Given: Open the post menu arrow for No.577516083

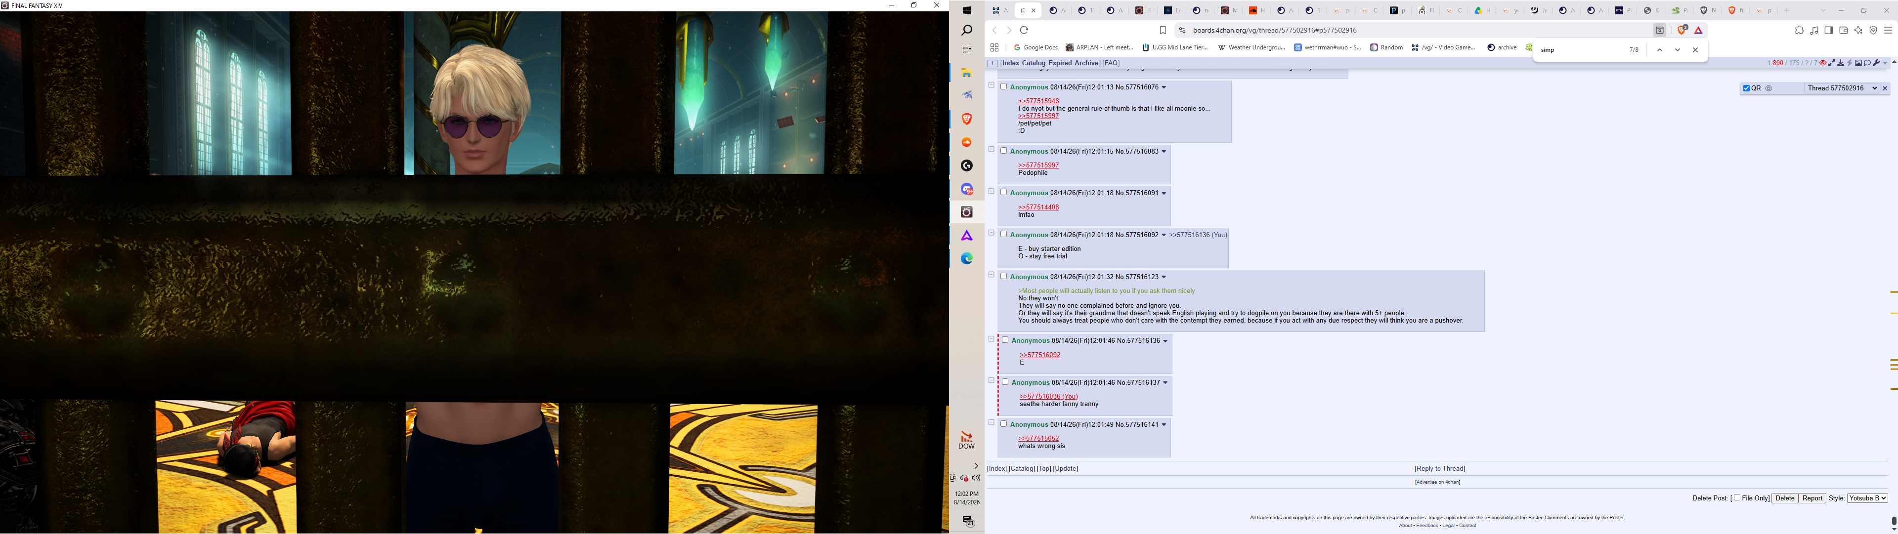Looking at the screenshot, I should tap(1164, 152).
